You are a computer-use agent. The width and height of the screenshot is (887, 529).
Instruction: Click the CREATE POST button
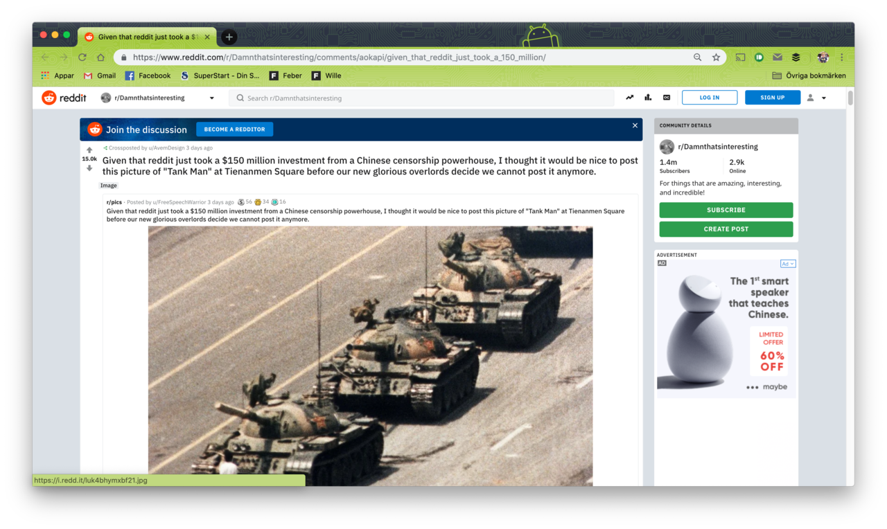pos(726,228)
